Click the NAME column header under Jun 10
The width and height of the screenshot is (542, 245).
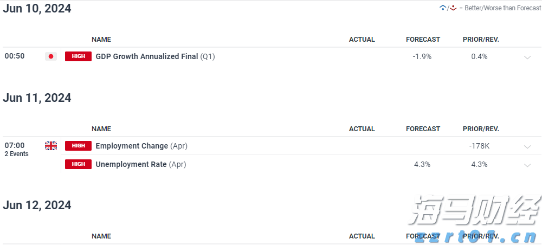[x=101, y=40]
